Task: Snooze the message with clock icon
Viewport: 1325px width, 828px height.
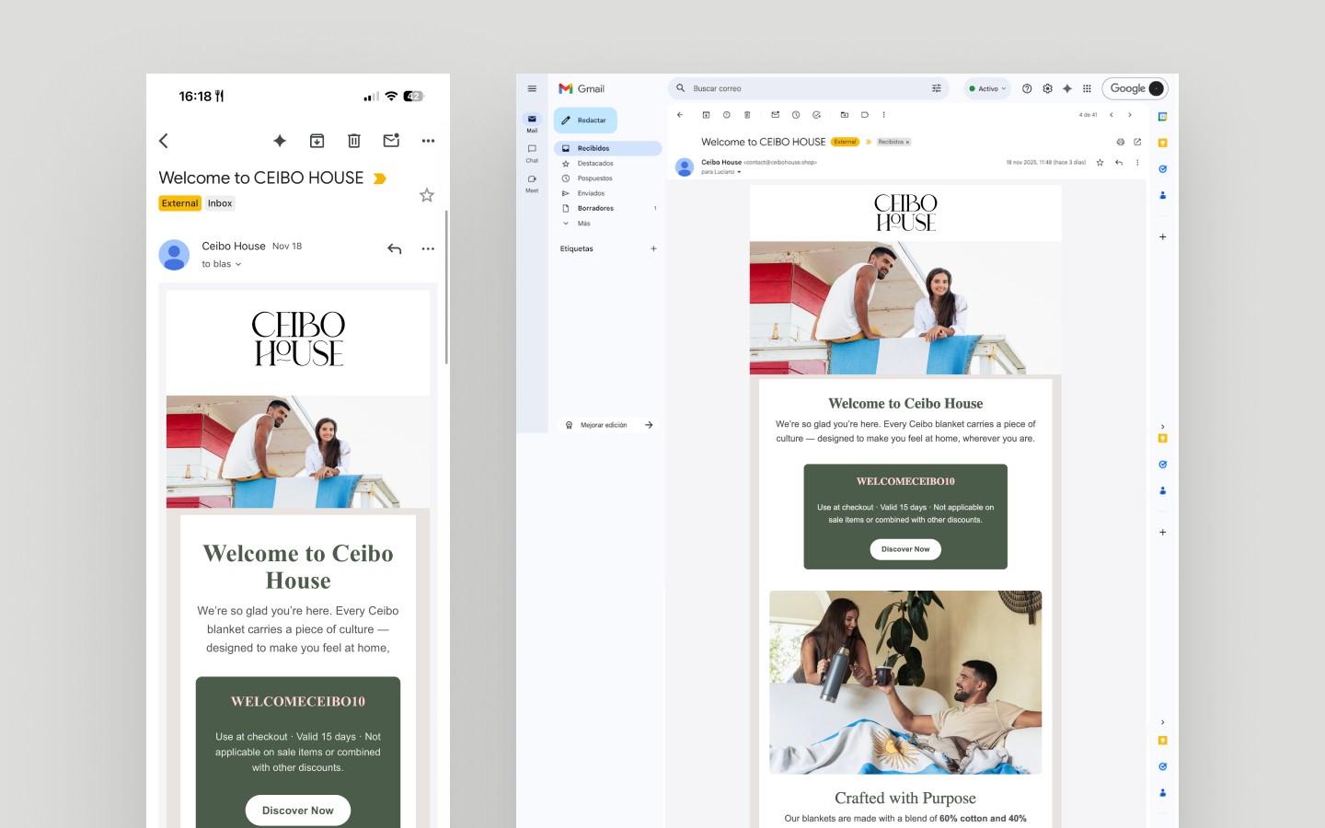Action: click(x=796, y=115)
